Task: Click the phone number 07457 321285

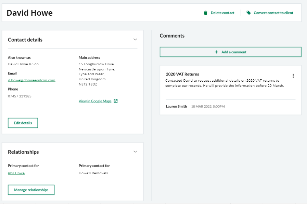Action: click(20, 96)
